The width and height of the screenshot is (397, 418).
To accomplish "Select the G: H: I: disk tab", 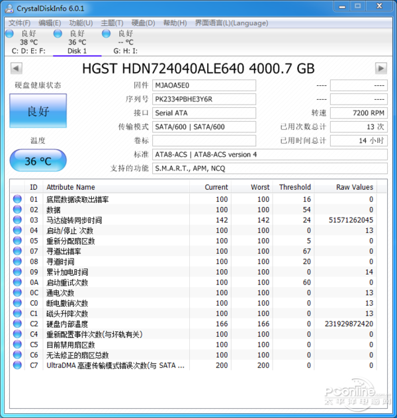I will click(x=125, y=42).
